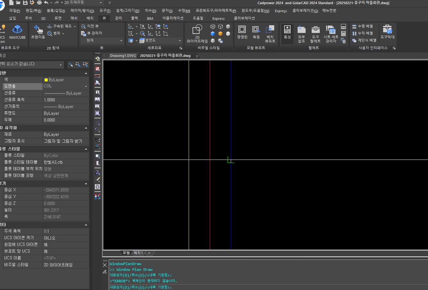Screen dimensions: 428x290
Task: Toggle the command line CMD palette icon
Action: (x=343, y=27)
